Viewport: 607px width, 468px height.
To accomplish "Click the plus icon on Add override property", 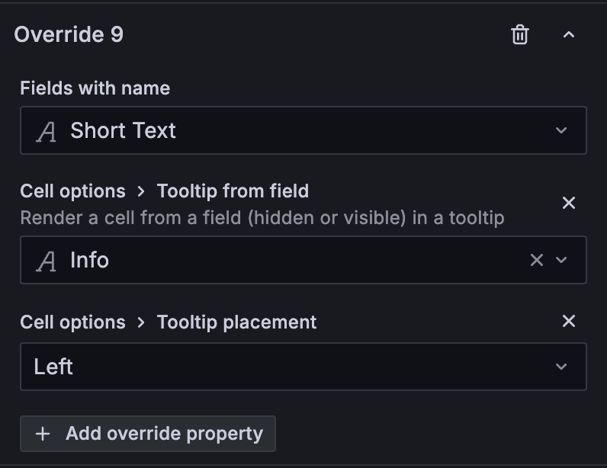I will point(43,434).
